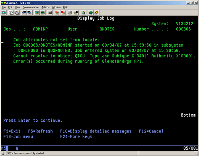Click 'Job attributes not set from locale.' message

[x=56, y=40]
